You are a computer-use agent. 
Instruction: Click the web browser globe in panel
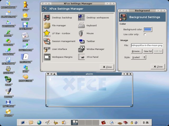pos(39,122)
